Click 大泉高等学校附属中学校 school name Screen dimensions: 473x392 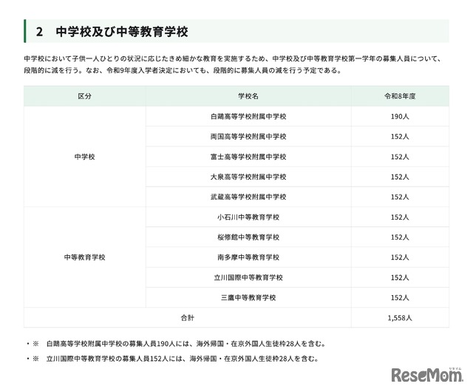click(248, 177)
